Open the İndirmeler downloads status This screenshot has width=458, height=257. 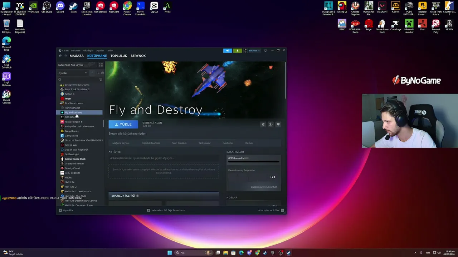(x=166, y=210)
